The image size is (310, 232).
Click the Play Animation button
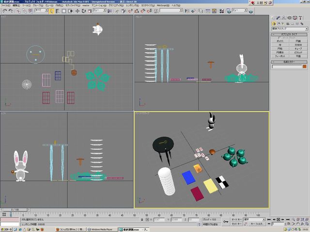coord(279,219)
